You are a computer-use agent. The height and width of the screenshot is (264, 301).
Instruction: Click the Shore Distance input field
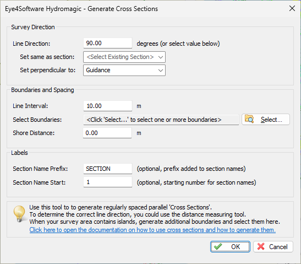(x=107, y=133)
